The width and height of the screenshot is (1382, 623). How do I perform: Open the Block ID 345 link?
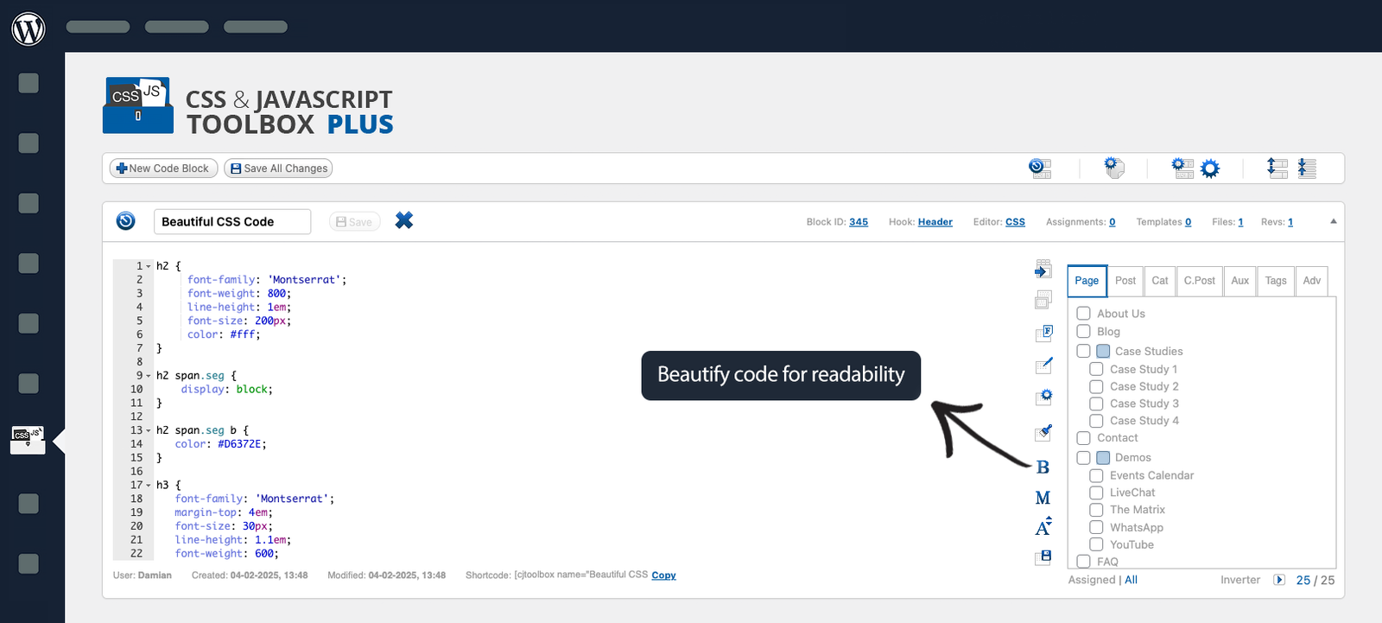pos(859,222)
